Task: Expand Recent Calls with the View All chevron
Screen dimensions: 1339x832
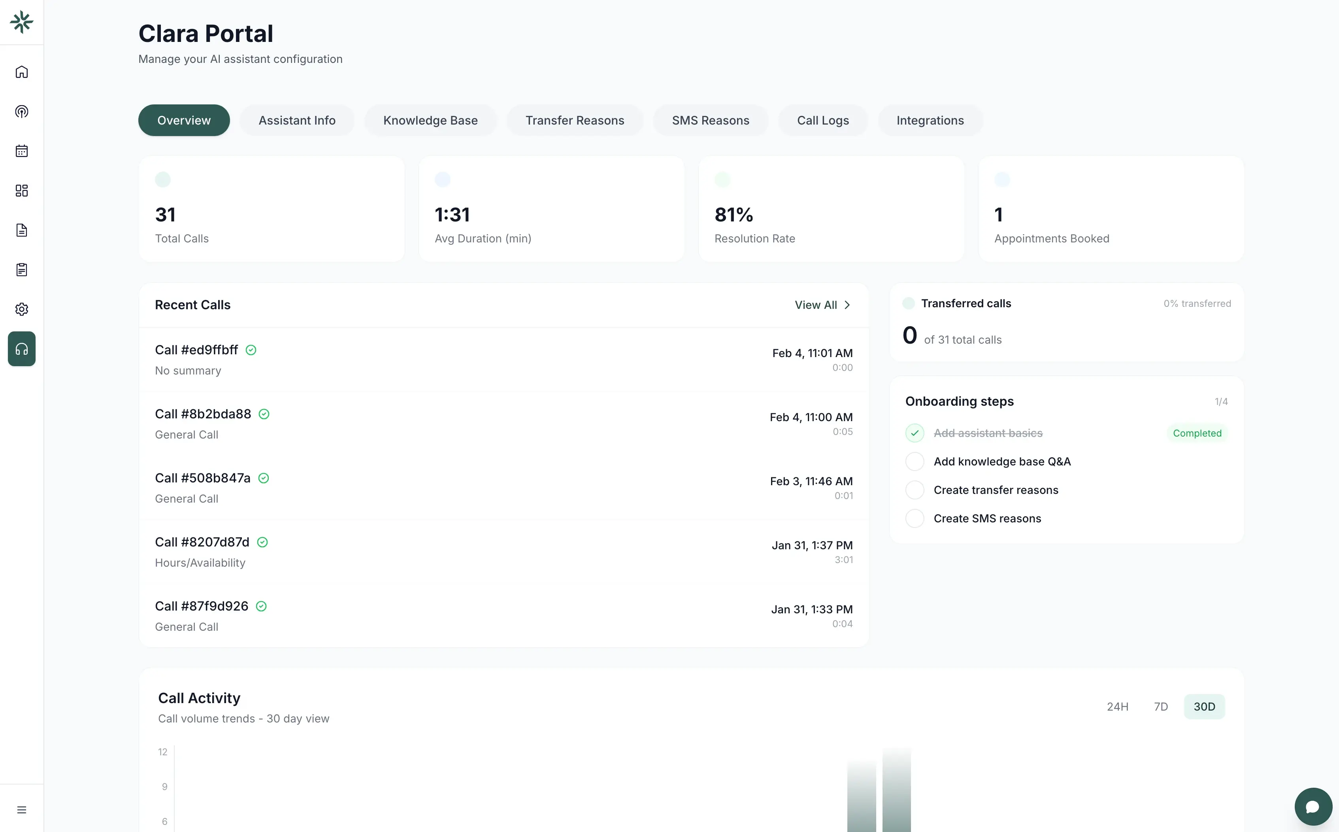Action: click(x=822, y=304)
